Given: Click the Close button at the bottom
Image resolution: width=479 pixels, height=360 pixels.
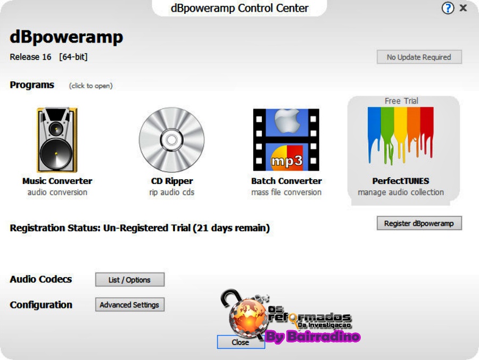Looking at the screenshot, I should pyautogui.click(x=241, y=342).
